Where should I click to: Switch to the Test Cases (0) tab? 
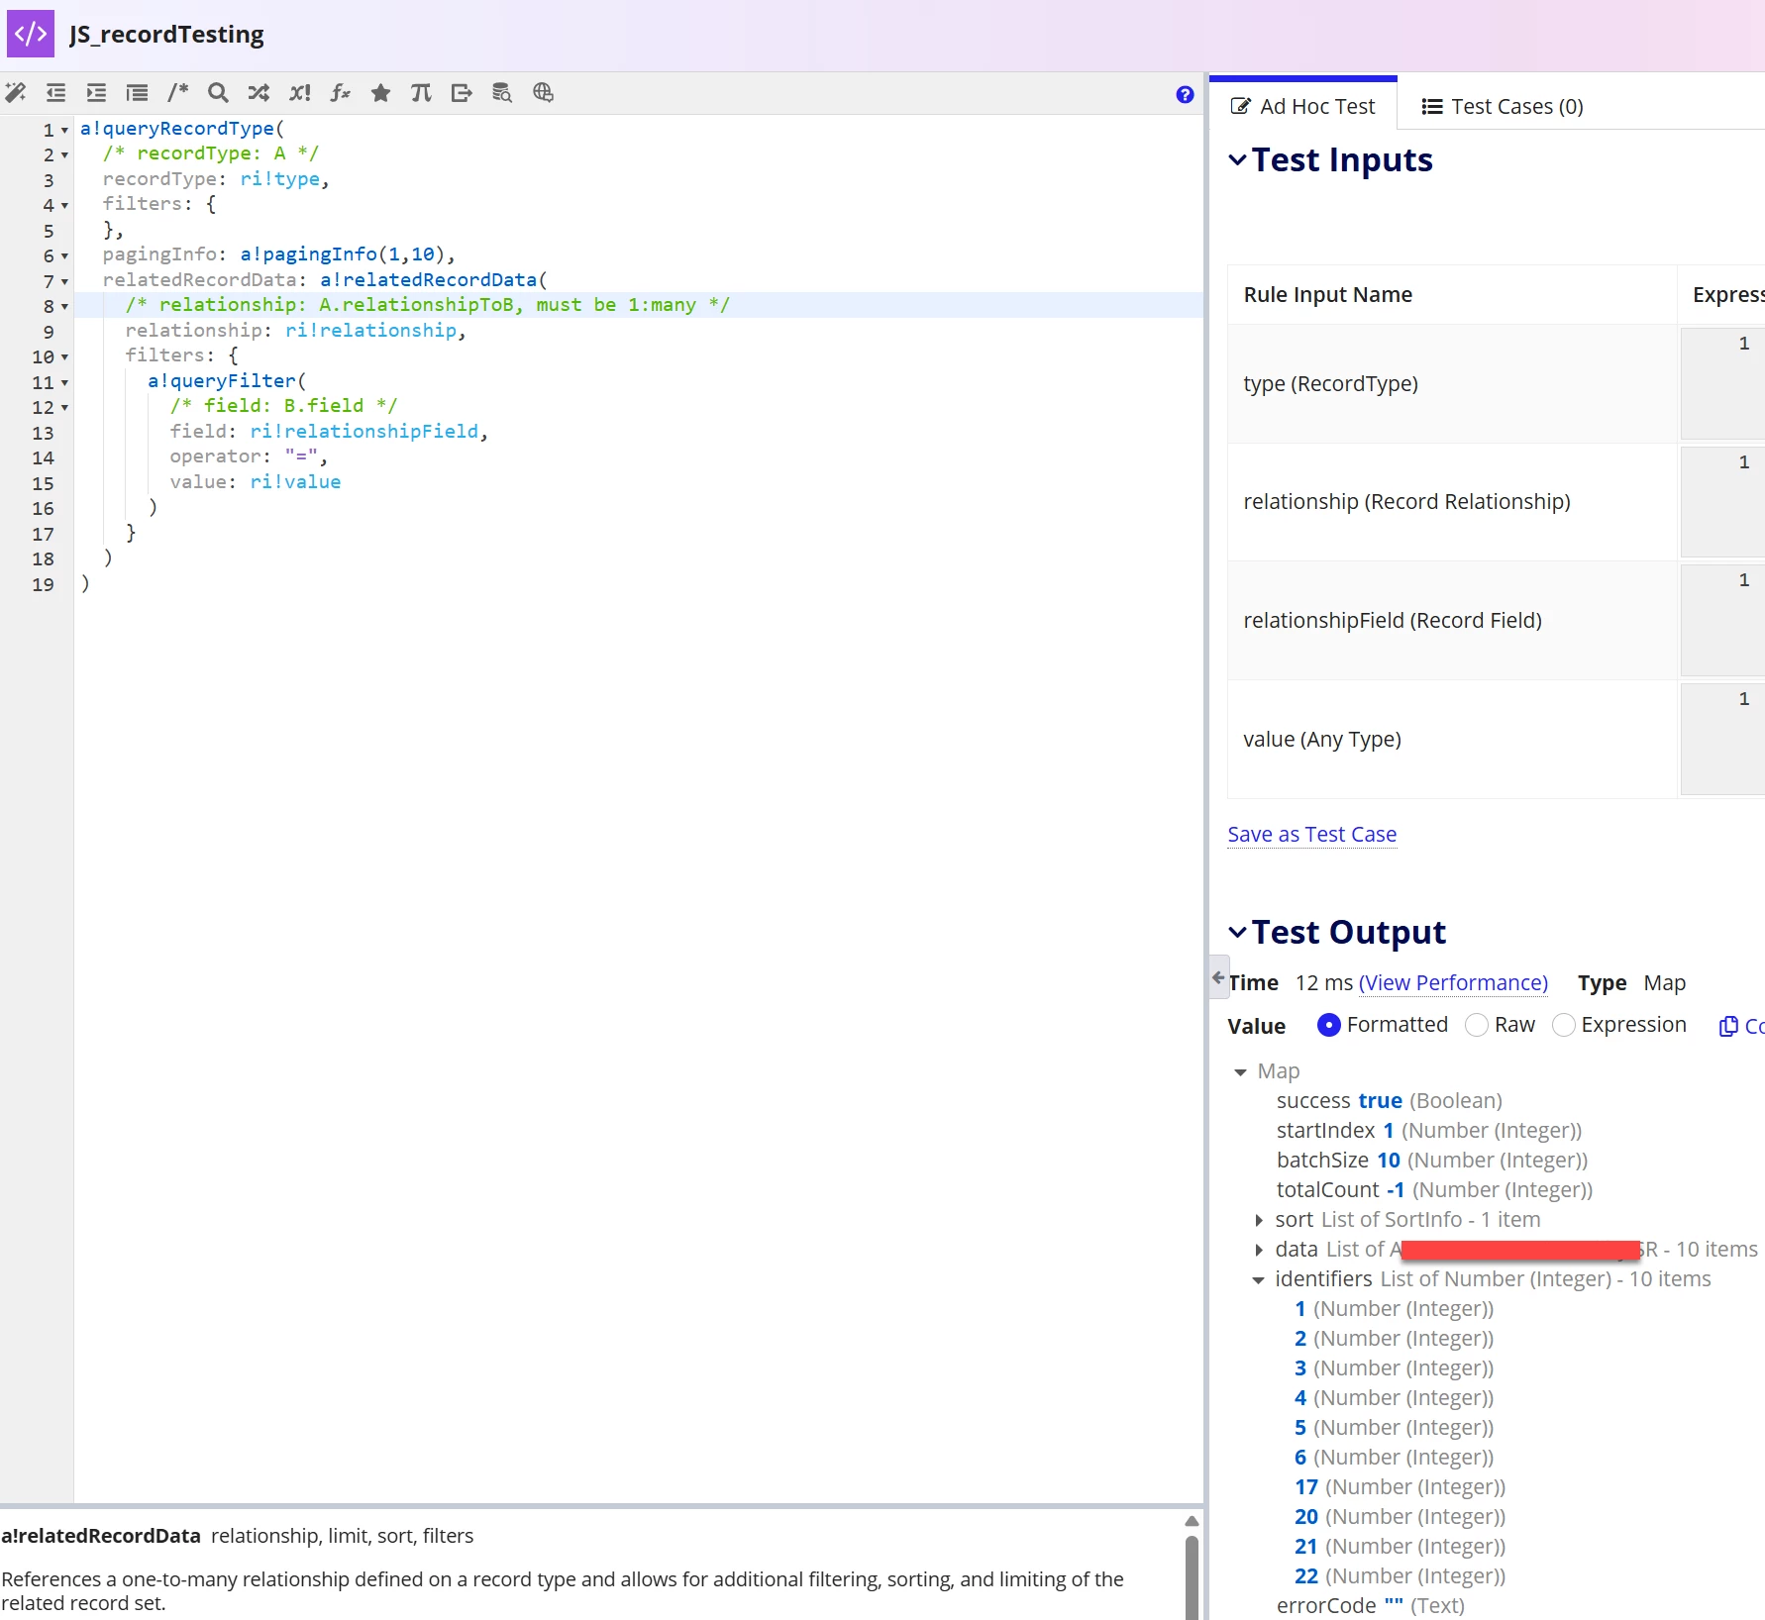1503,106
